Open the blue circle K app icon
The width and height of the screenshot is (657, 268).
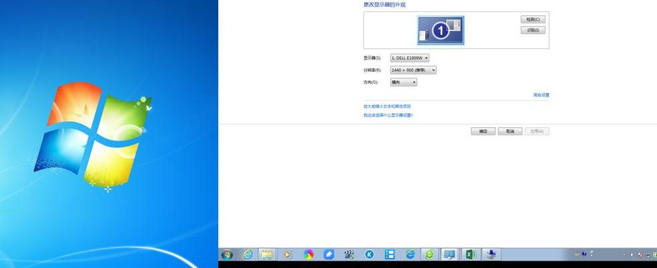pos(369,254)
